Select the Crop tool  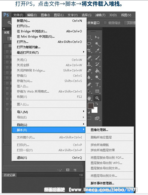(89, 50)
